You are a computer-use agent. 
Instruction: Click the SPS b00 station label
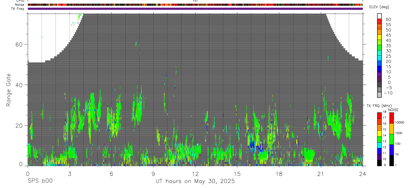click(40, 181)
